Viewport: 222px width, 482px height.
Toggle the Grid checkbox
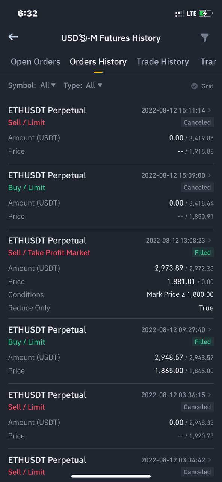coord(202,86)
